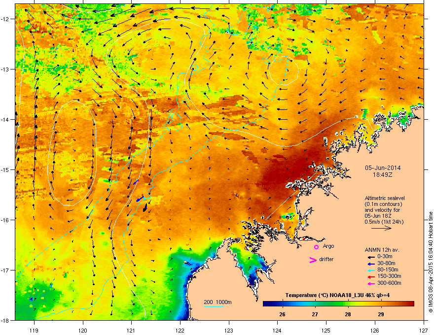Click the "0.5m/s (1kt 24h)" scale text
Viewport: 434px width, 335px height.
point(384,222)
